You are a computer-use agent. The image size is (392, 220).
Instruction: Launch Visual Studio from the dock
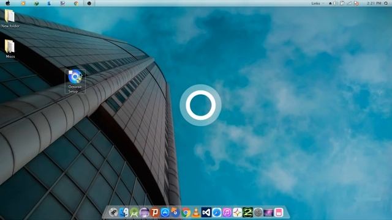pyautogui.click(x=206, y=213)
